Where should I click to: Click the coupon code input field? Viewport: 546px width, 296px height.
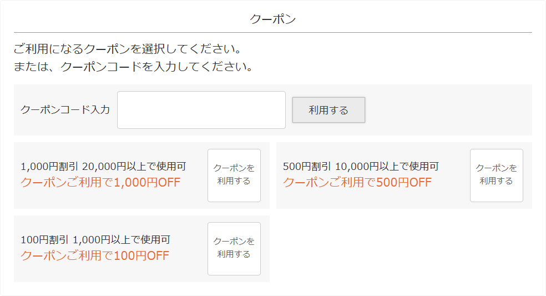coord(201,110)
